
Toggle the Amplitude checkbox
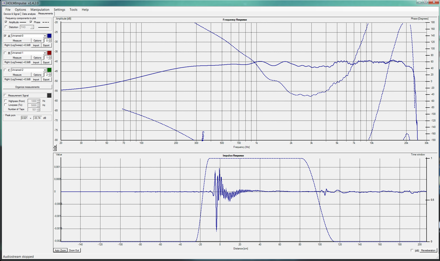6,22
